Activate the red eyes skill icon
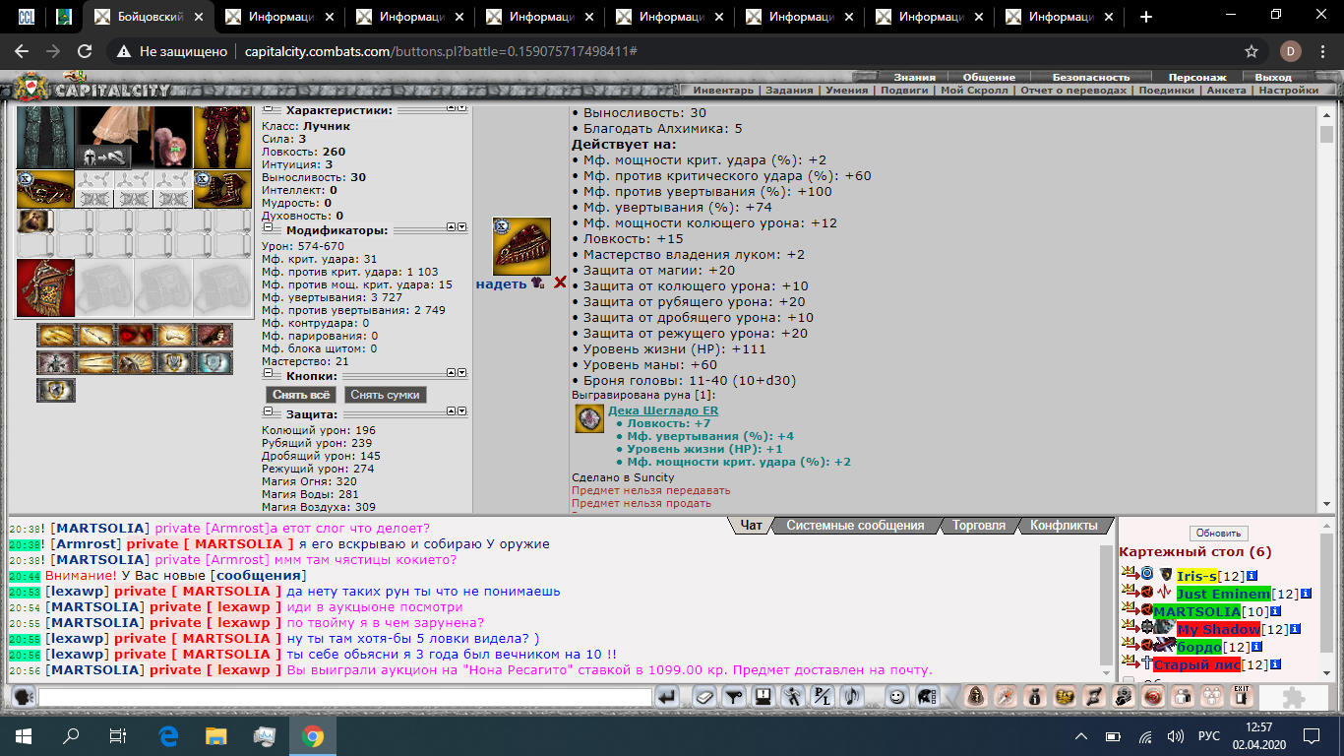The width and height of the screenshot is (1344, 756). (x=135, y=335)
